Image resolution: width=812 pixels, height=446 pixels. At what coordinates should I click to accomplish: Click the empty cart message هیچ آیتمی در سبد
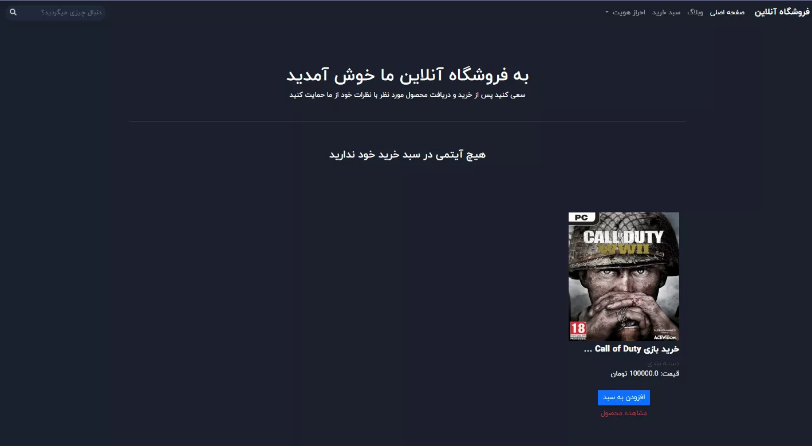click(x=407, y=155)
